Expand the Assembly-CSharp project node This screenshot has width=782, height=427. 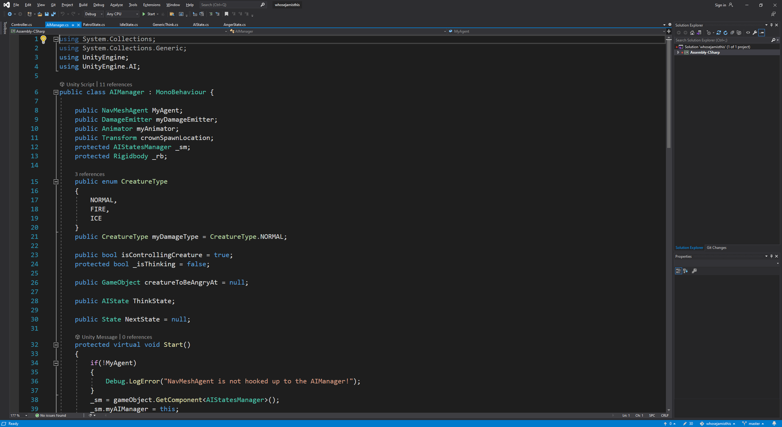click(678, 52)
